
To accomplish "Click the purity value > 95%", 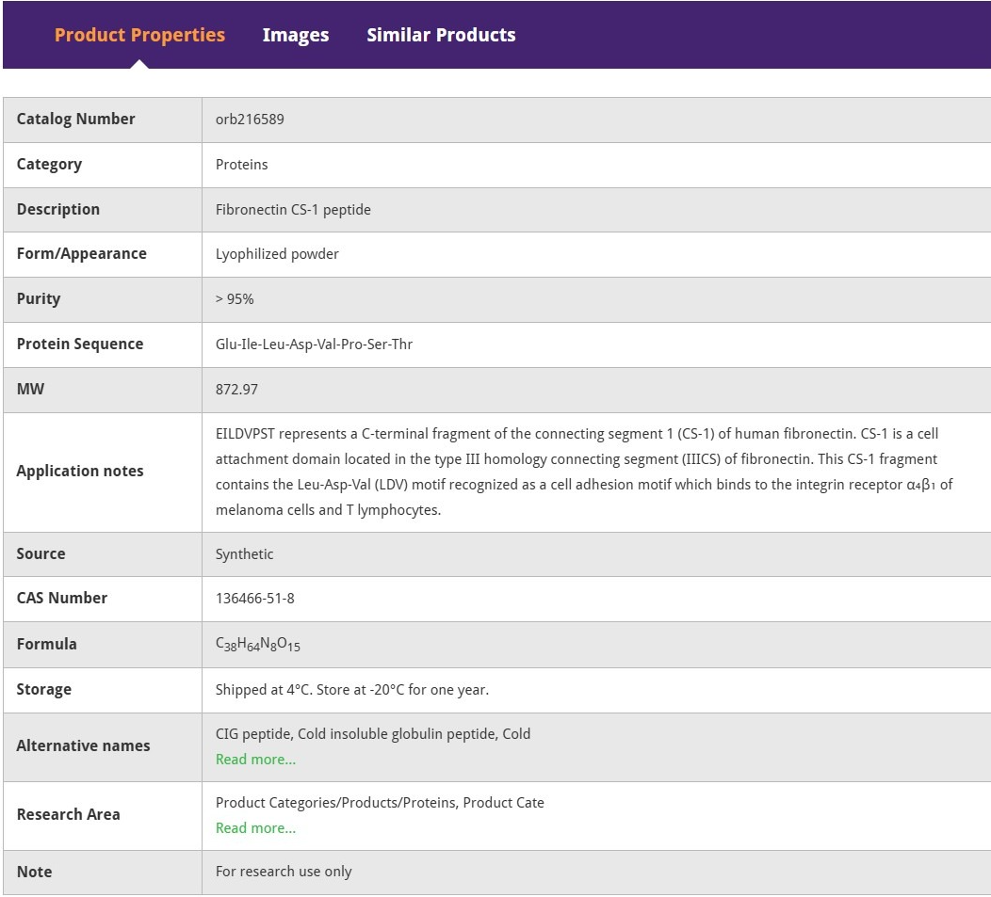I will pyautogui.click(x=235, y=299).
